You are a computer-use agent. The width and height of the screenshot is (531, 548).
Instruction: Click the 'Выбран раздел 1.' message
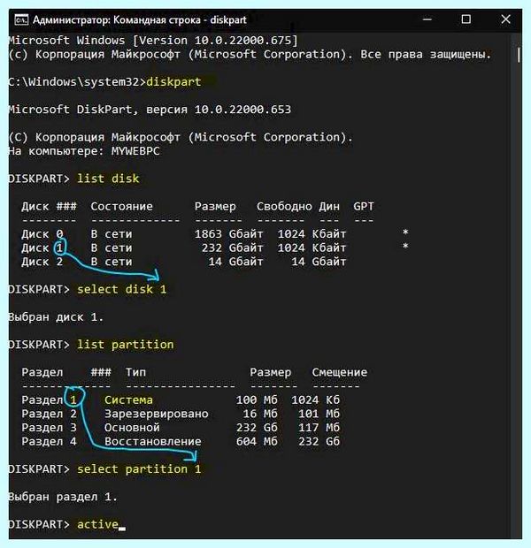(63, 497)
